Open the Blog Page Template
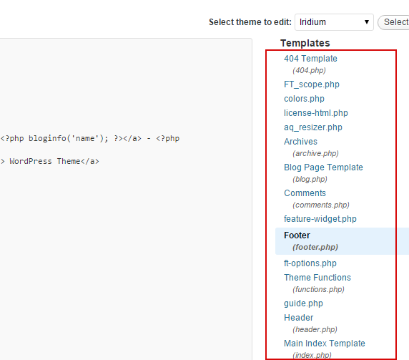The height and width of the screenshot is (360, 409). [x=323, y=167]
